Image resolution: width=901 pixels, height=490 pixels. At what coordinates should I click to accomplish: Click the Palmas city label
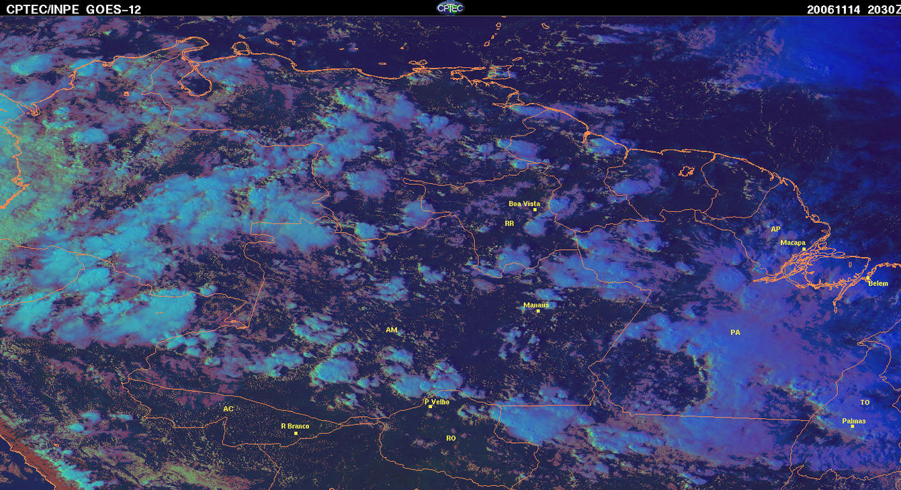coord(854,421)
